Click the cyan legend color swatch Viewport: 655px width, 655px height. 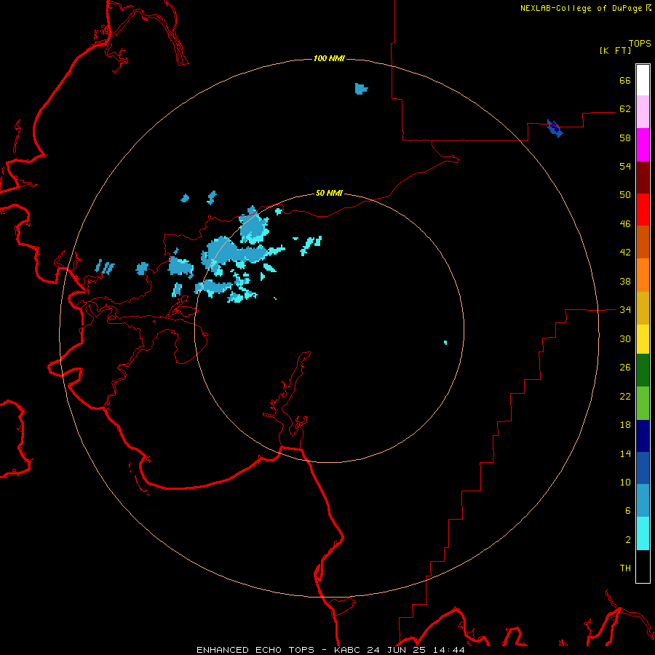coord(643,533)
